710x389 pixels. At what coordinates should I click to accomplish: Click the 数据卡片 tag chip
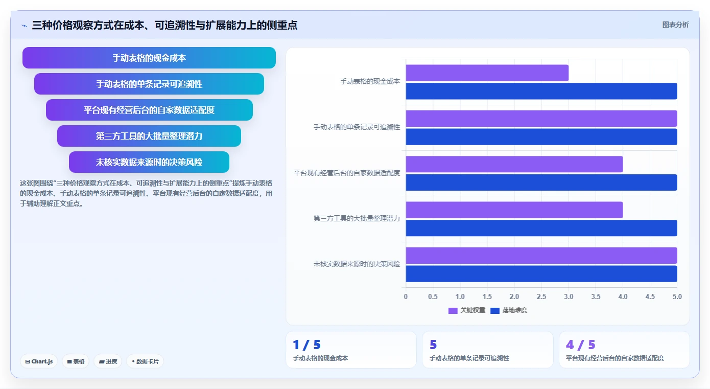pos(145,361)
